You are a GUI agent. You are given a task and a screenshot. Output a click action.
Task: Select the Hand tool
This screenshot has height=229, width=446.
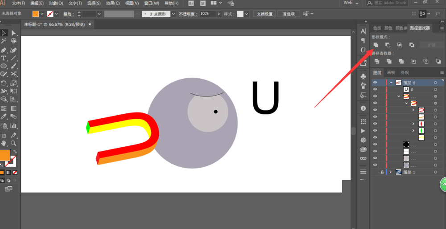click(4, 143)
